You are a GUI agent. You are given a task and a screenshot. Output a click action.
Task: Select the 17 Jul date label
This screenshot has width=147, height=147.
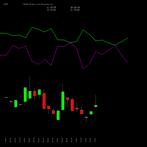tap(95, 140)
